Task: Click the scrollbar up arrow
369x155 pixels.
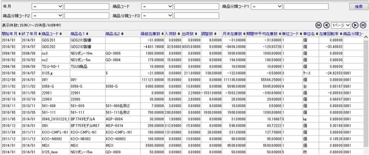Action: [366, 37]
